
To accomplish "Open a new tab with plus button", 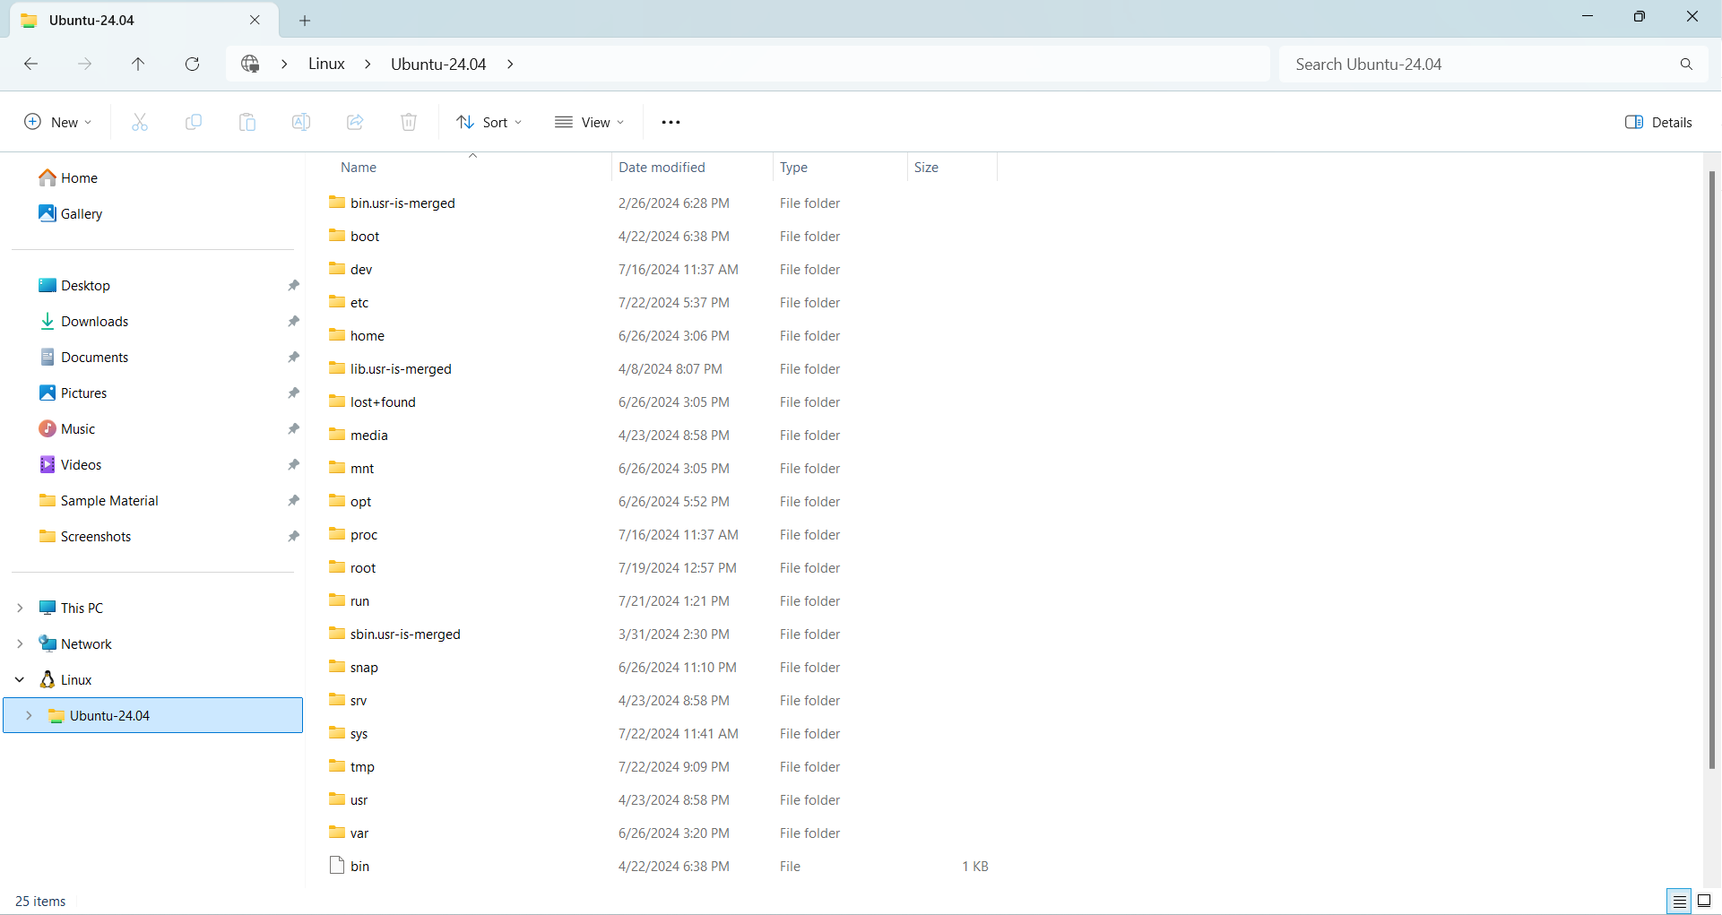I will [x=305, y=20].
